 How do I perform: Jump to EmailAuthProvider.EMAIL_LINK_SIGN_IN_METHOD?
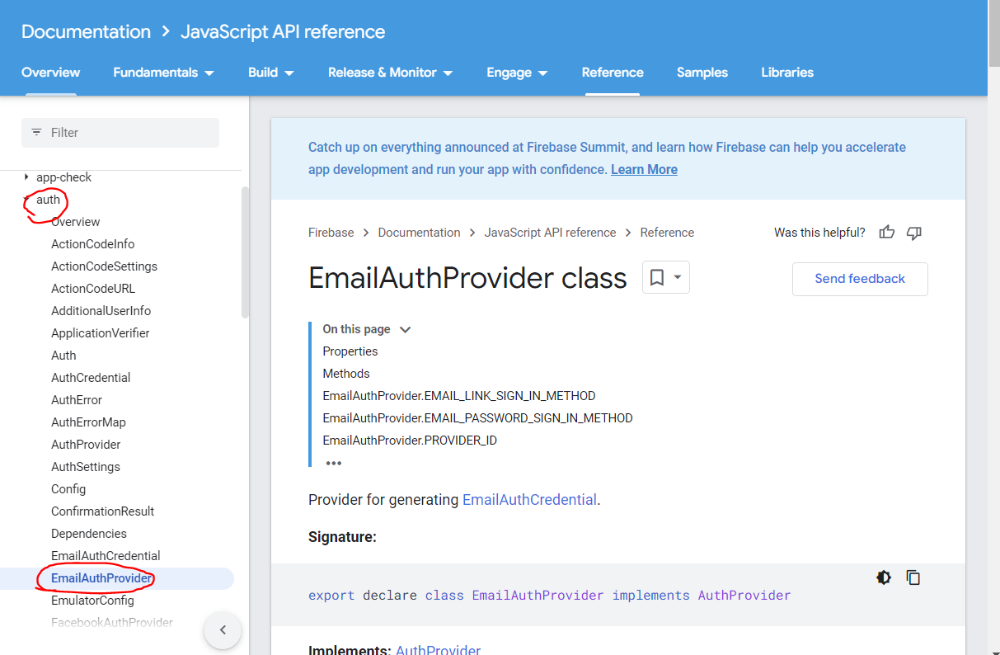pos(458,396)
